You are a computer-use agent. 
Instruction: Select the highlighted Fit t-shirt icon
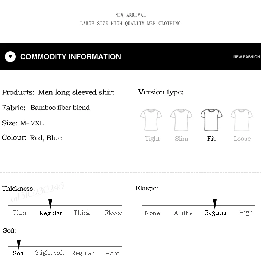[211, 120]
